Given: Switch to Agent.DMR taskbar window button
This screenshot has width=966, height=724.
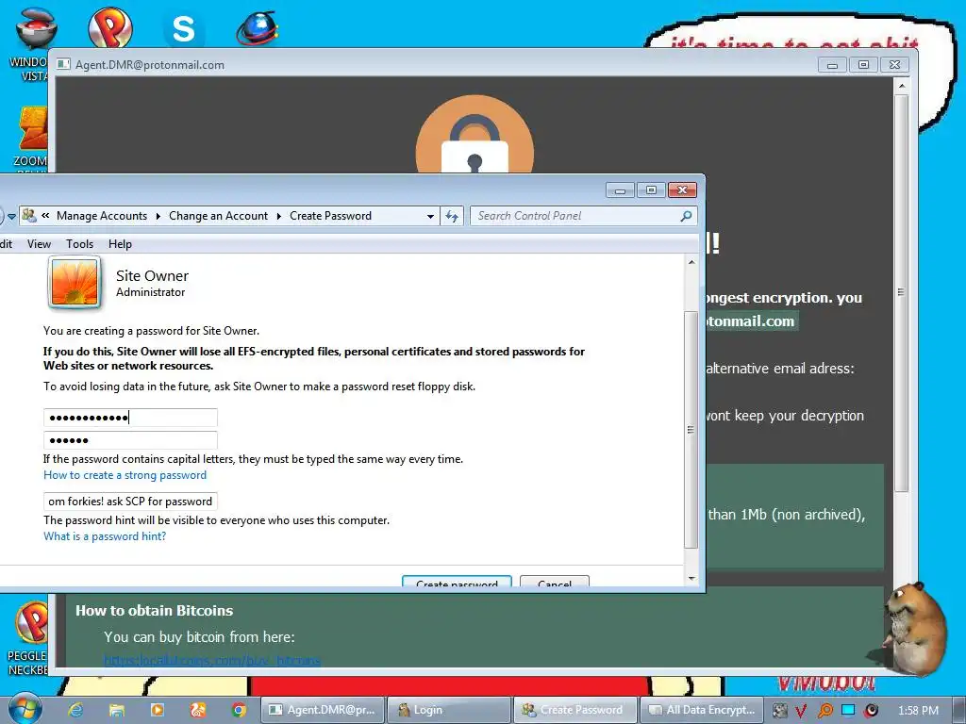Looking at the screenshot, I should coord(323,710).
